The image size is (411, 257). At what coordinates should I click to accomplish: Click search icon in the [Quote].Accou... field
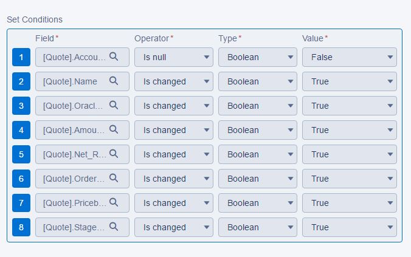(x=114, y=57)
